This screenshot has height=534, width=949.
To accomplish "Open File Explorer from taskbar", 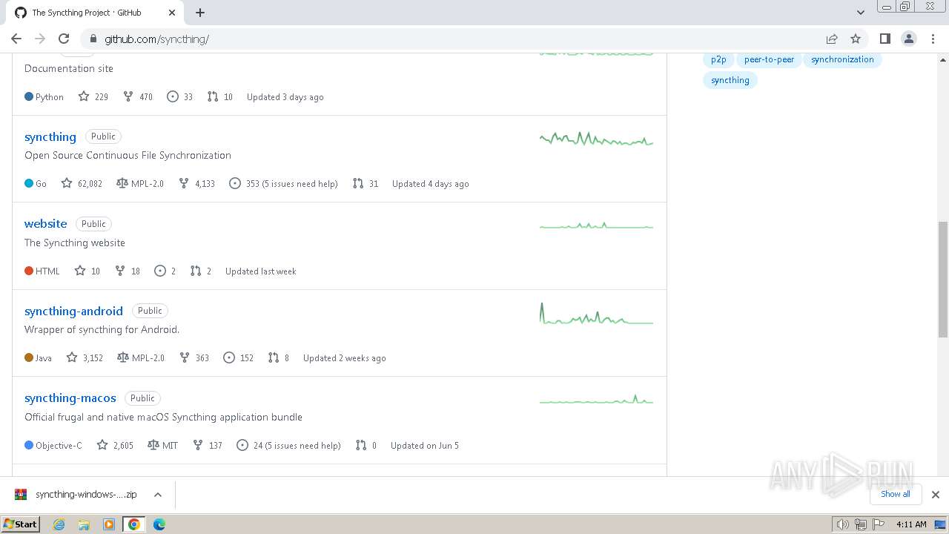I will click(84, 524).
